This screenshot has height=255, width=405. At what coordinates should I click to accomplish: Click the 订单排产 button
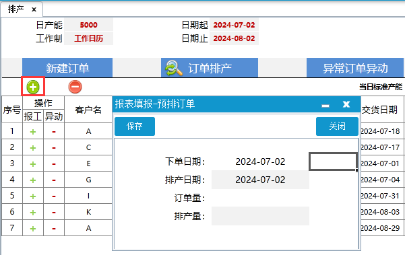[x=210, y=68]
